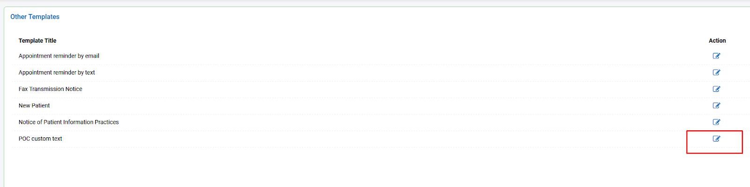Select the Appointment reminder by email title

point(59,56)
